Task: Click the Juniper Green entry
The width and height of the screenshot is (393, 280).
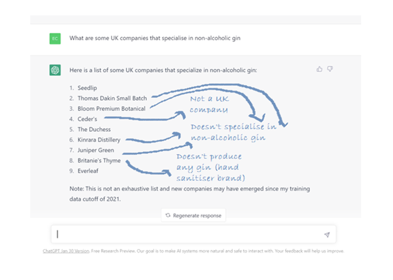Action: tap(96, 150)
